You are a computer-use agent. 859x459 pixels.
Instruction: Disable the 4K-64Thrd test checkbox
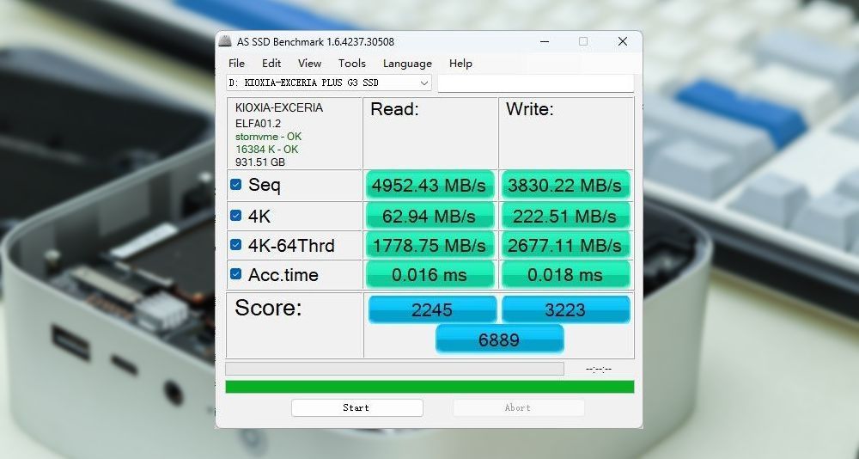[x=235, y=245]
